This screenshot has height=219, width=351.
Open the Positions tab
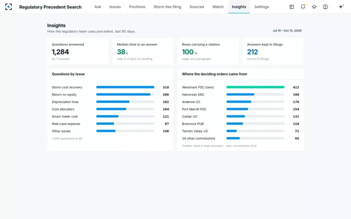click(x=137, y=7)
